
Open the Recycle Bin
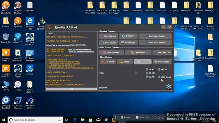tap(6, 38)
